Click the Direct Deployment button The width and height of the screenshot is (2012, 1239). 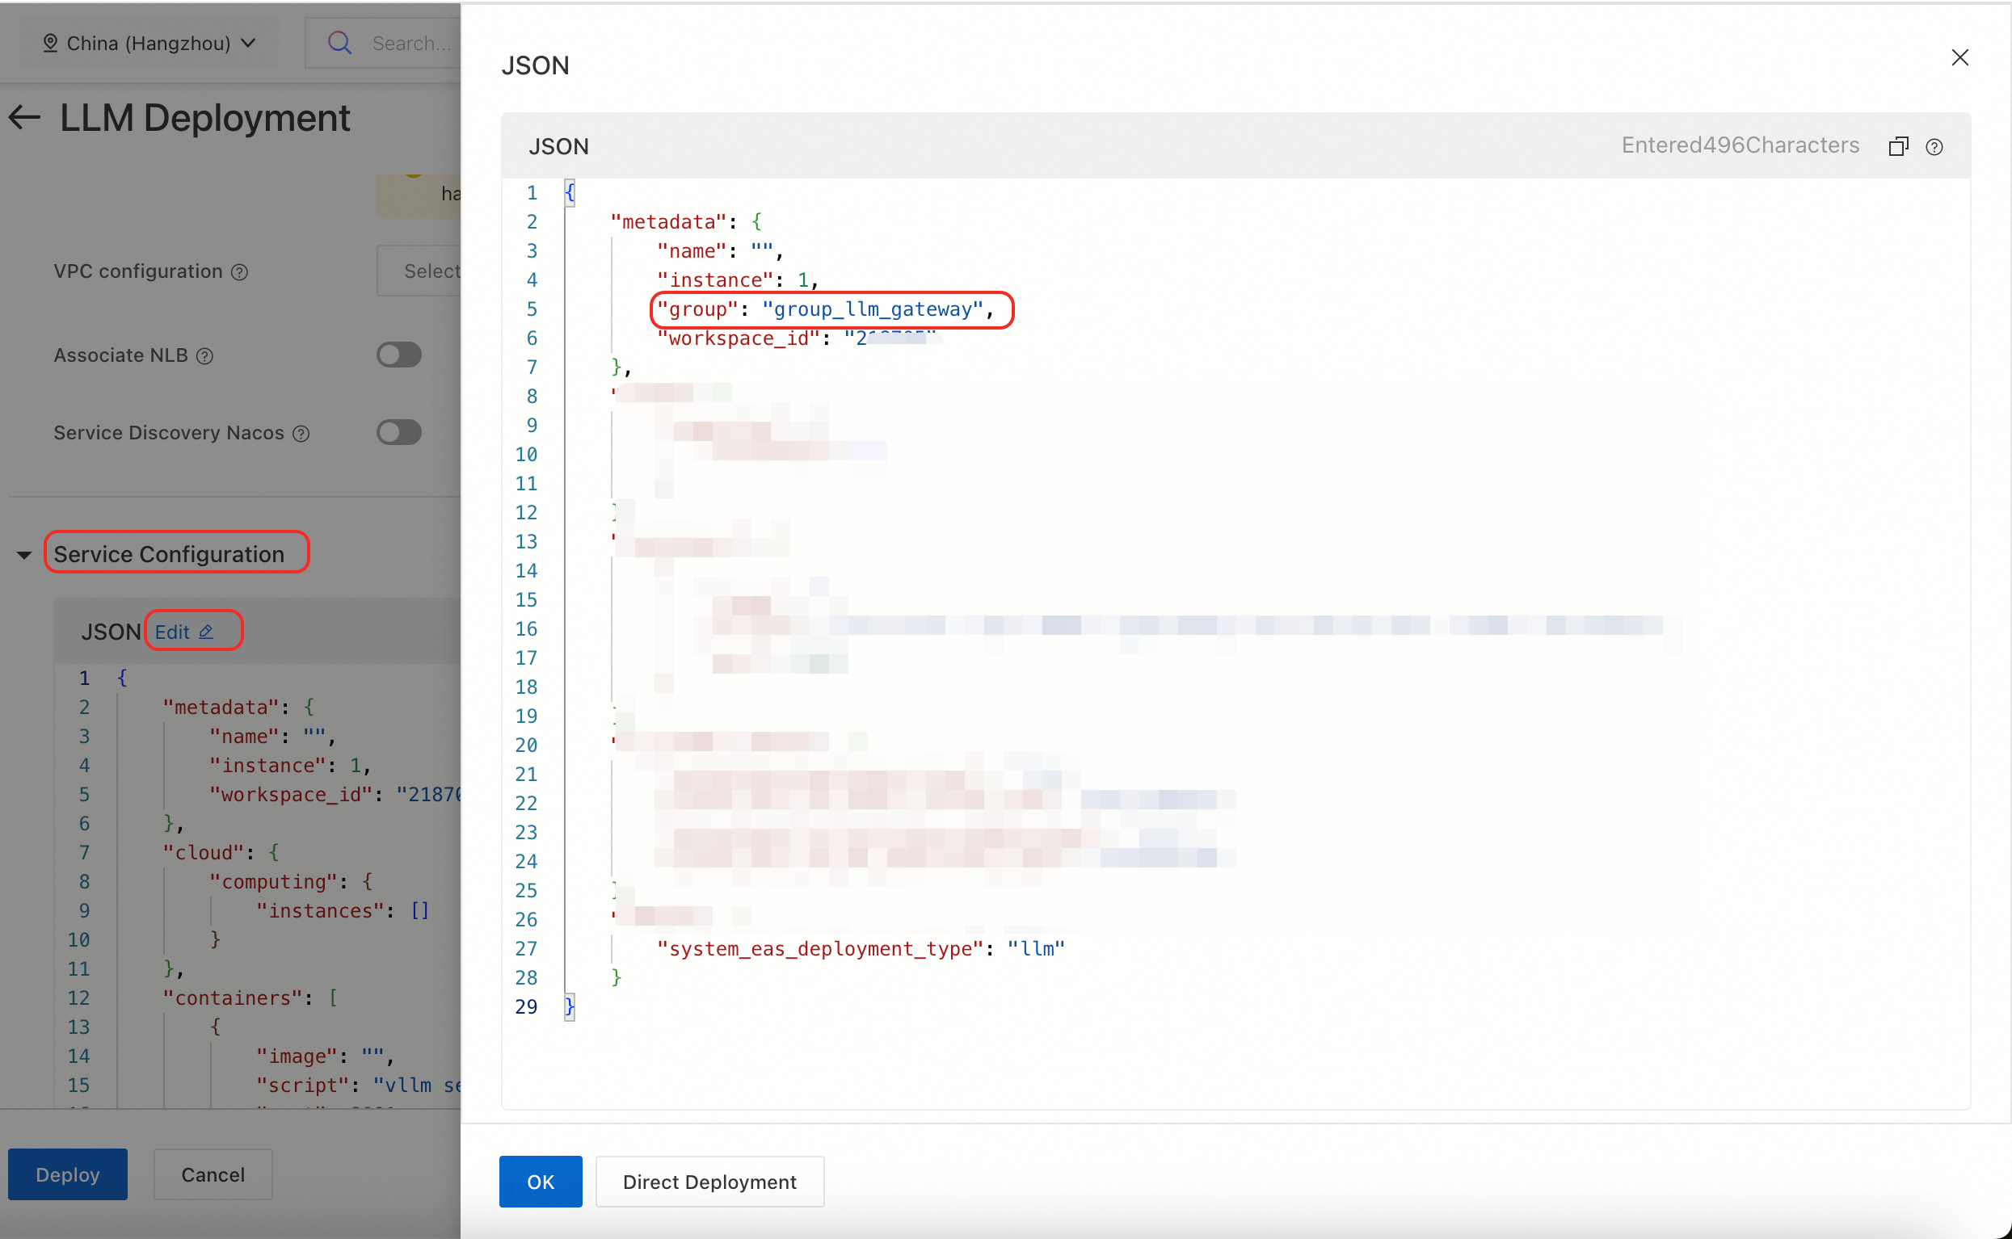(709, 1181)
